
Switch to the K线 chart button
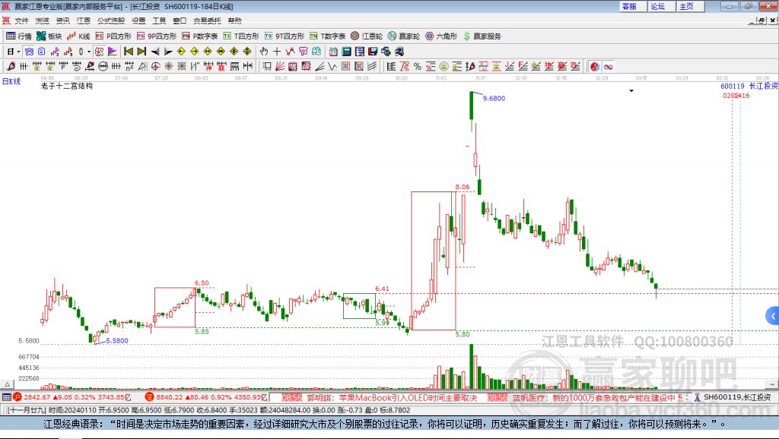[x=78, y=36]
